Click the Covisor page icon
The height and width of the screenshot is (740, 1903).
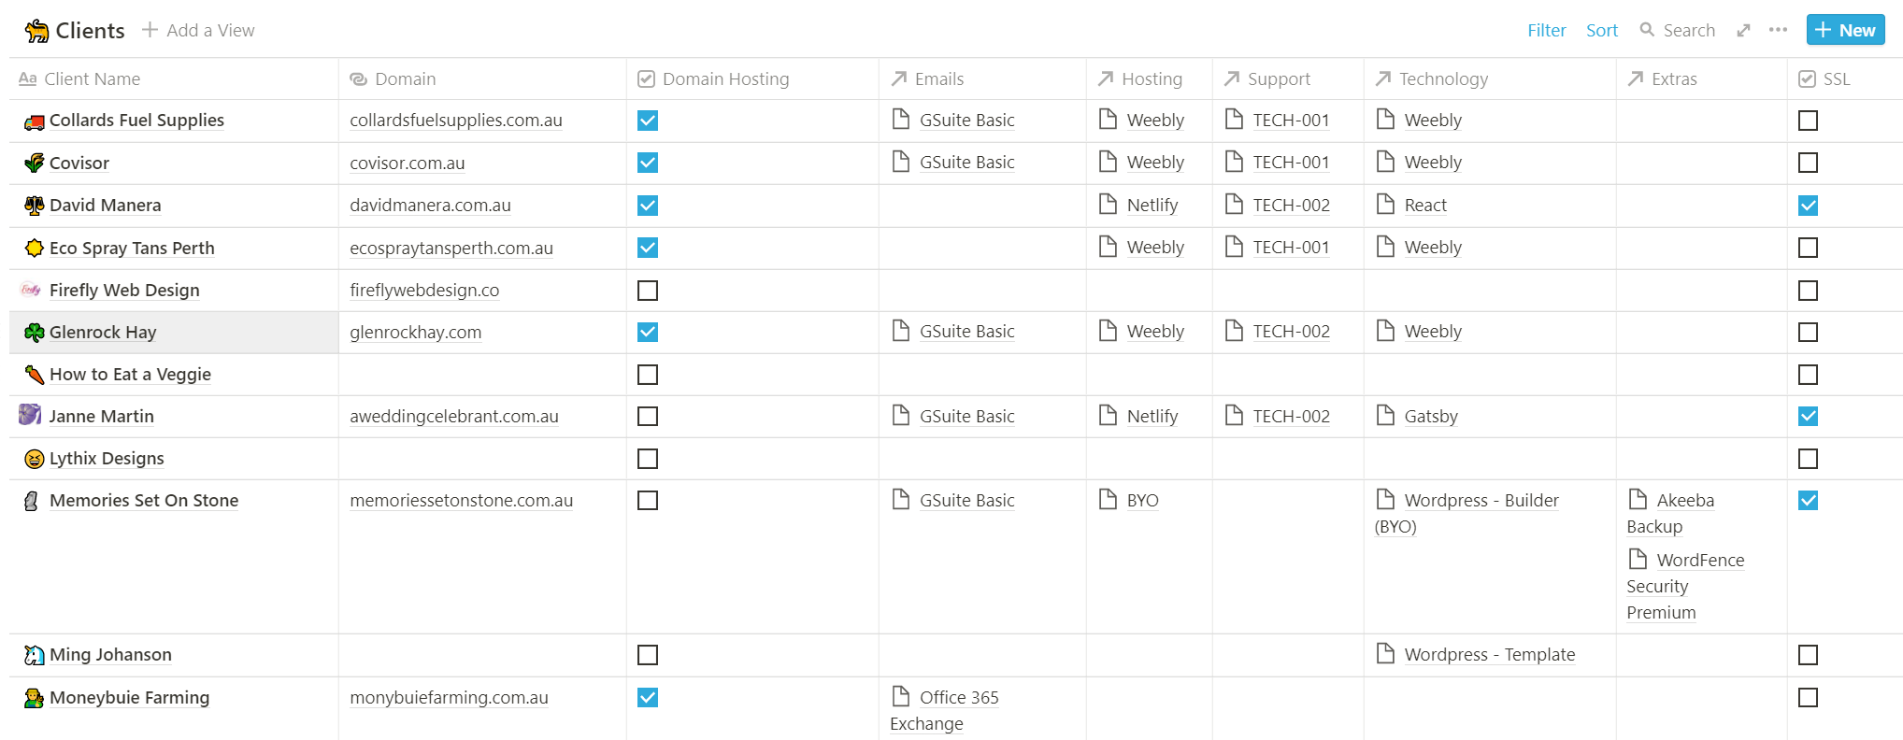tap(35, 164)
